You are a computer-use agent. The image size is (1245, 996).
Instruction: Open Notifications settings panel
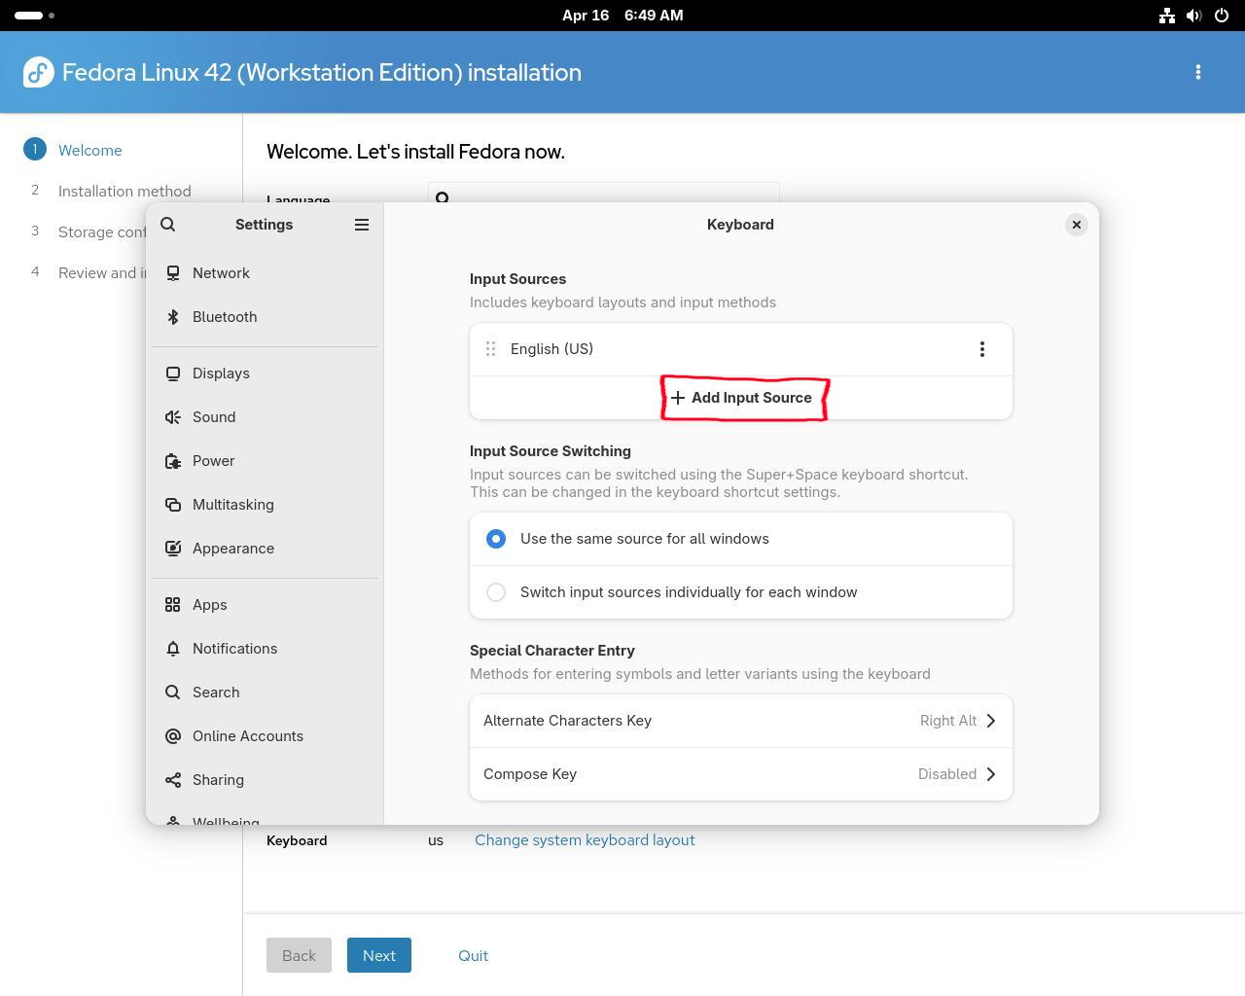point(265,649)
